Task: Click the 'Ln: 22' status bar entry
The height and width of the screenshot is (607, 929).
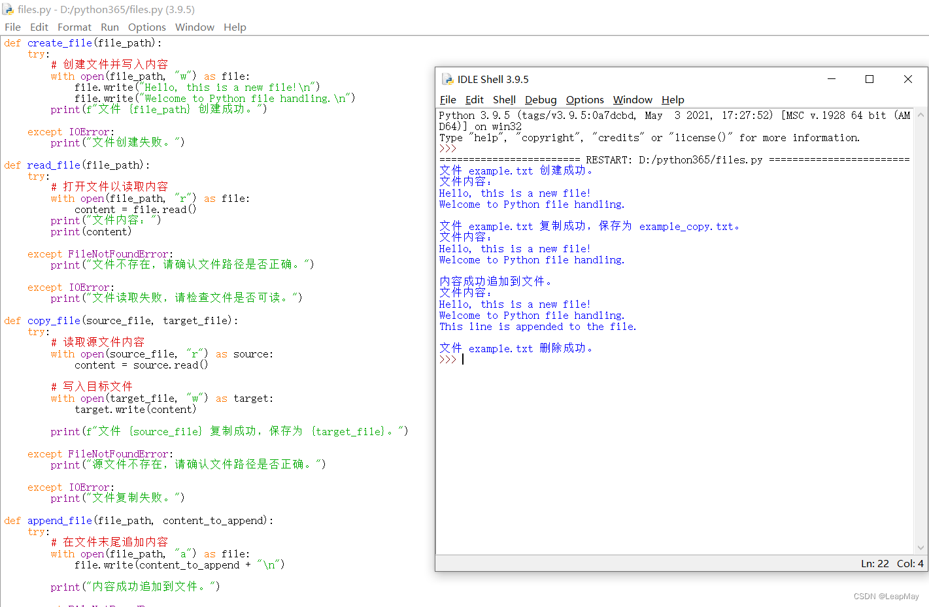Action: coord(875,563)
